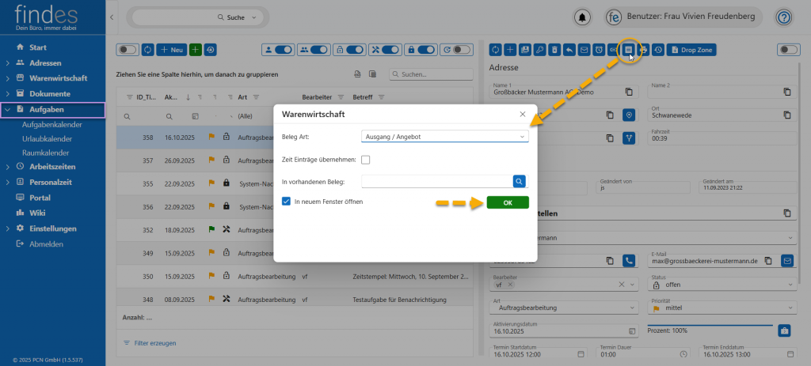Open the Priorität 'mittel' dropdown

point(721,308)
